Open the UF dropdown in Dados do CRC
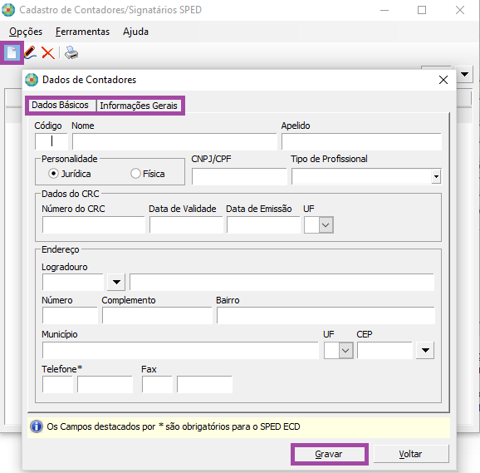 click(326, 225)
